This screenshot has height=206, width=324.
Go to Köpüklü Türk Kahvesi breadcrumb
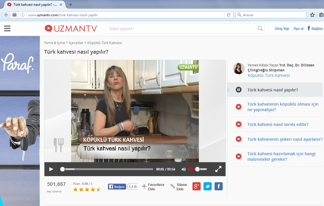click(x=105, y=43)
